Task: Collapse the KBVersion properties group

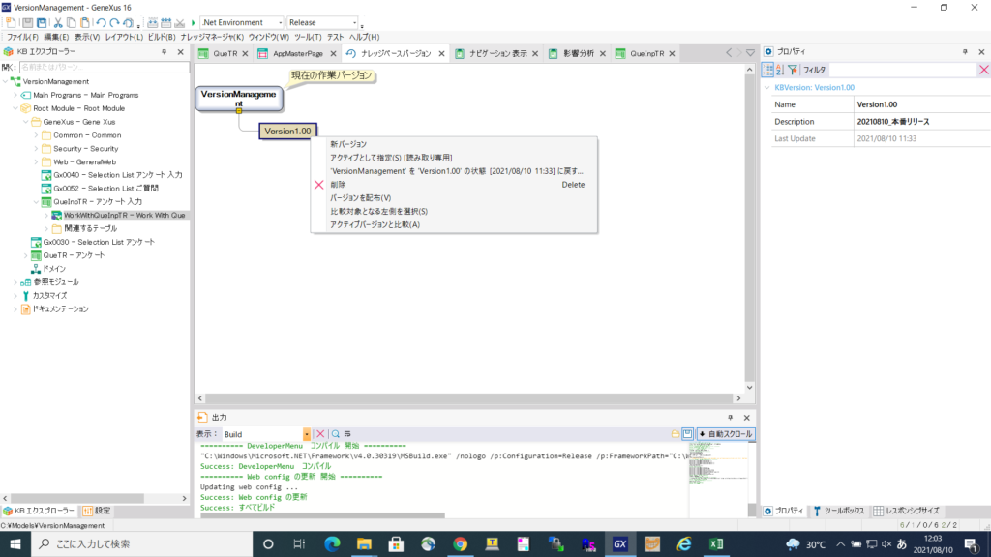Action: [767, 88]
